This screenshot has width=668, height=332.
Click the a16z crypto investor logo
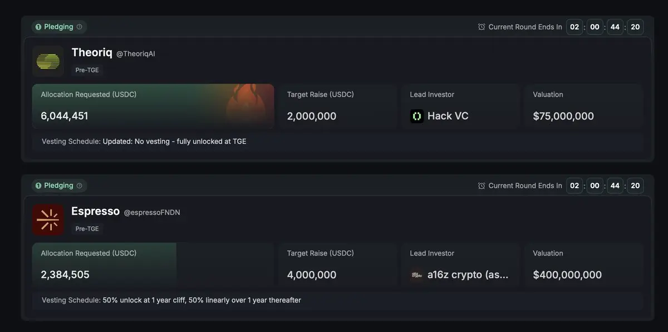[417, 275]
